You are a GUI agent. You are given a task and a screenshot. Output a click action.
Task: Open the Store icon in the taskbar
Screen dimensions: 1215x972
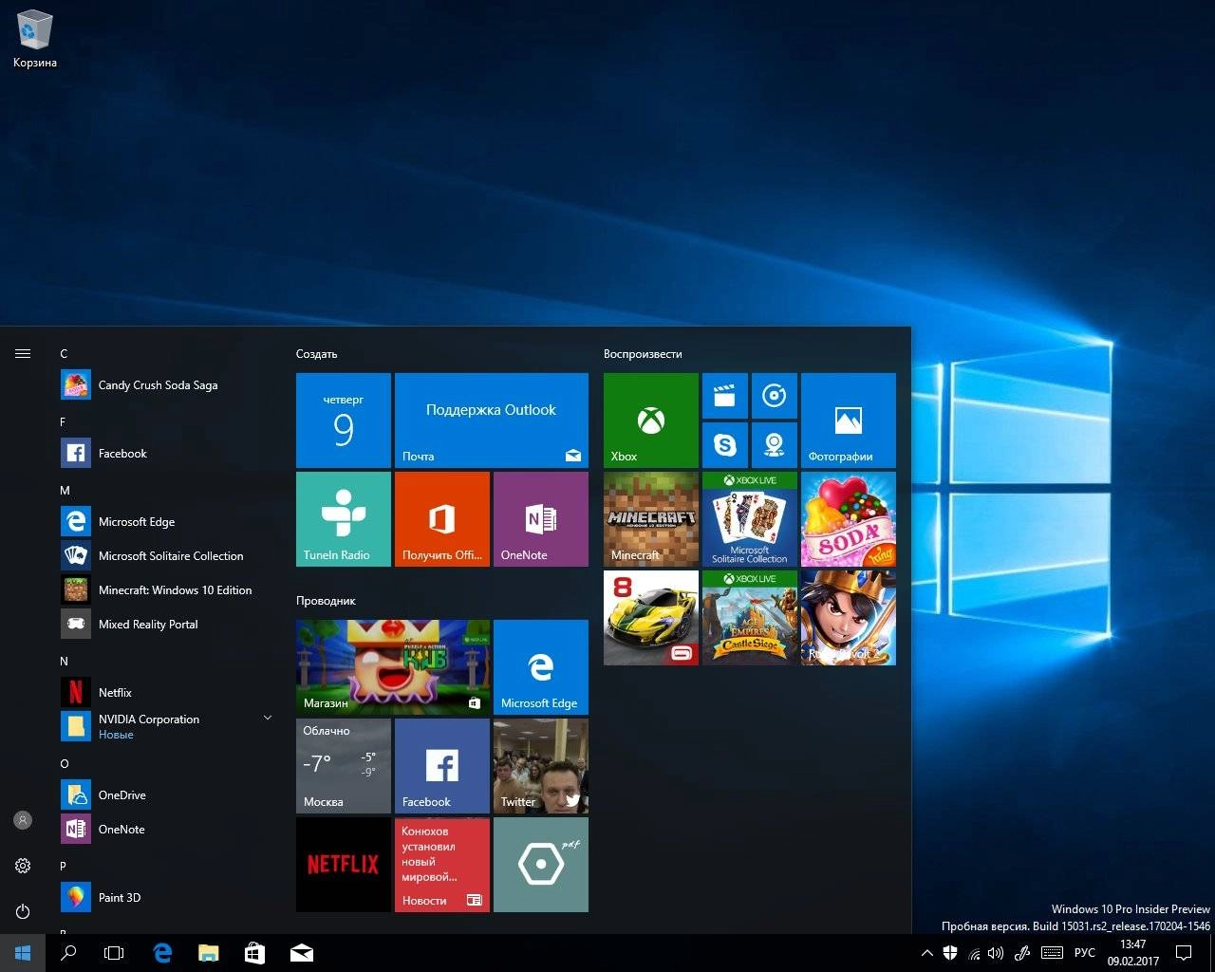(254, 953)
